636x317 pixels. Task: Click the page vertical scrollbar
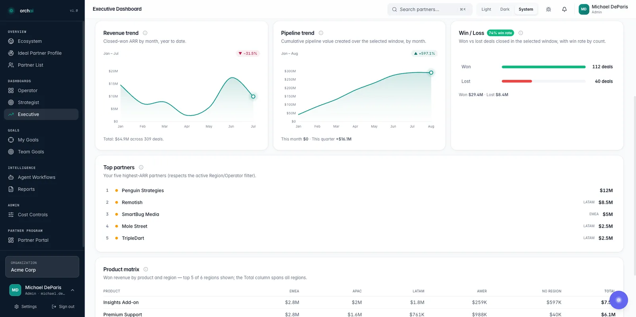(634, 186)
